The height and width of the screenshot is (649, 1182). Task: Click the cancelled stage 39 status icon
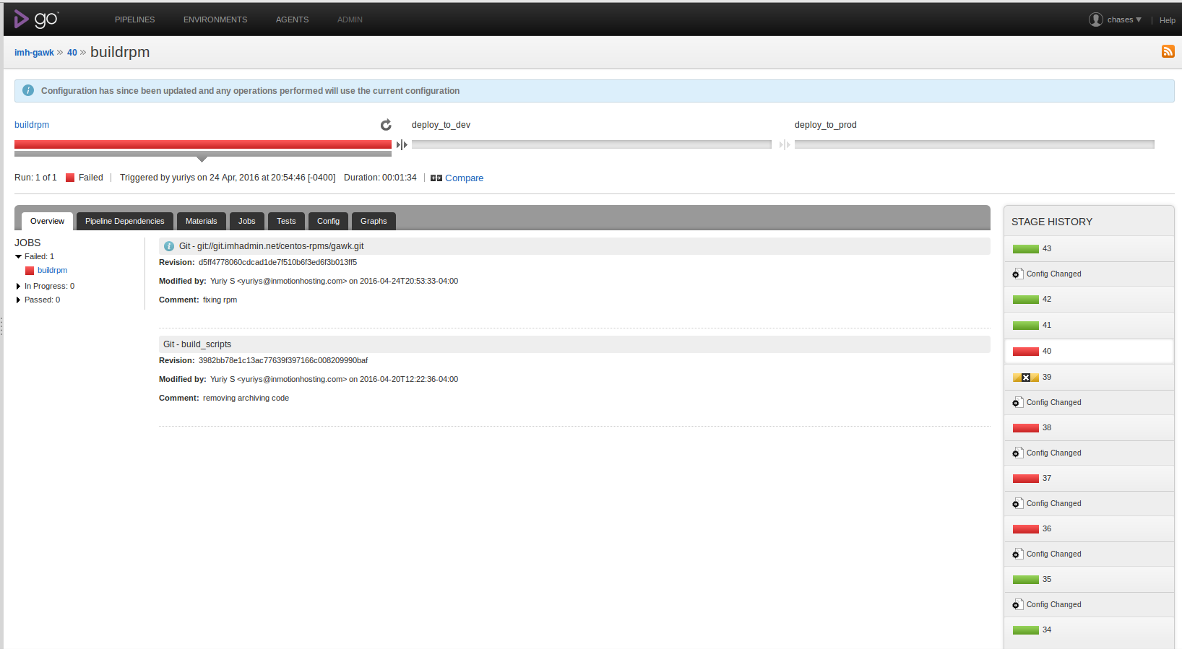pyautogui.click(x=1025, y=378)
